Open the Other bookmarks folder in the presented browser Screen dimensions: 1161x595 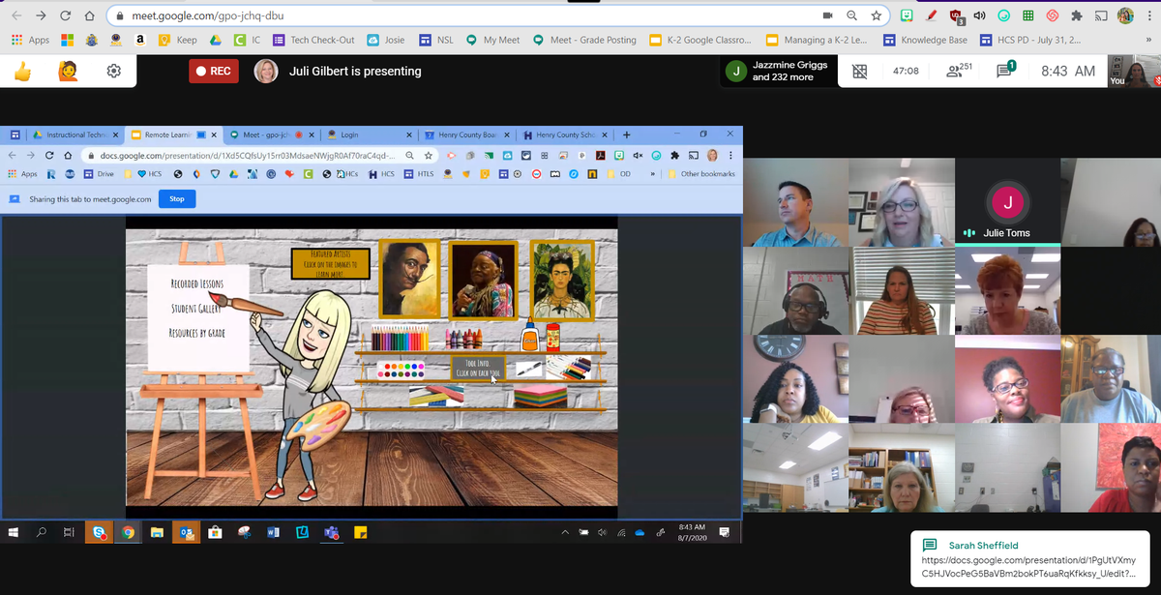[x=700, y=174]
